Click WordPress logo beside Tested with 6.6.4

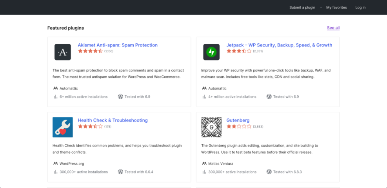pyautogui.click(x=120, y=172)
